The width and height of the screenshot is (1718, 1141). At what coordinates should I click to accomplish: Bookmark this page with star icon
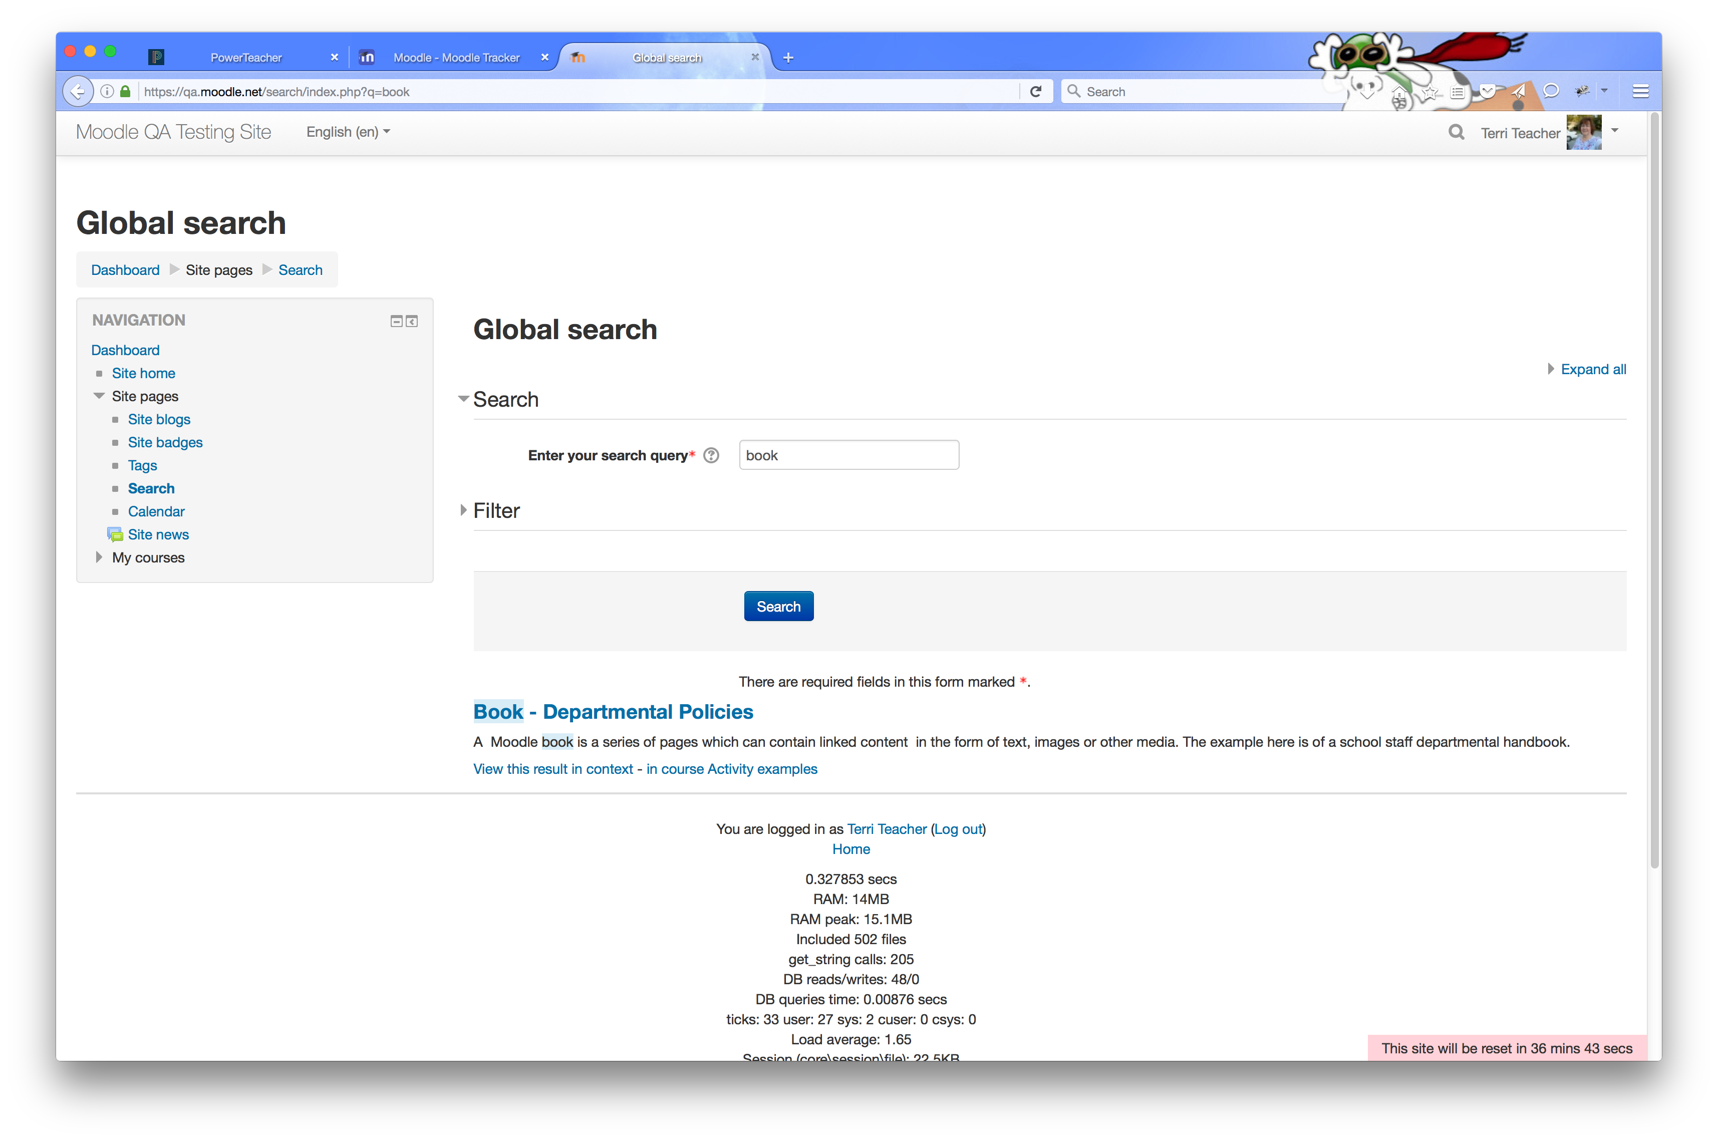[1429, 92]
